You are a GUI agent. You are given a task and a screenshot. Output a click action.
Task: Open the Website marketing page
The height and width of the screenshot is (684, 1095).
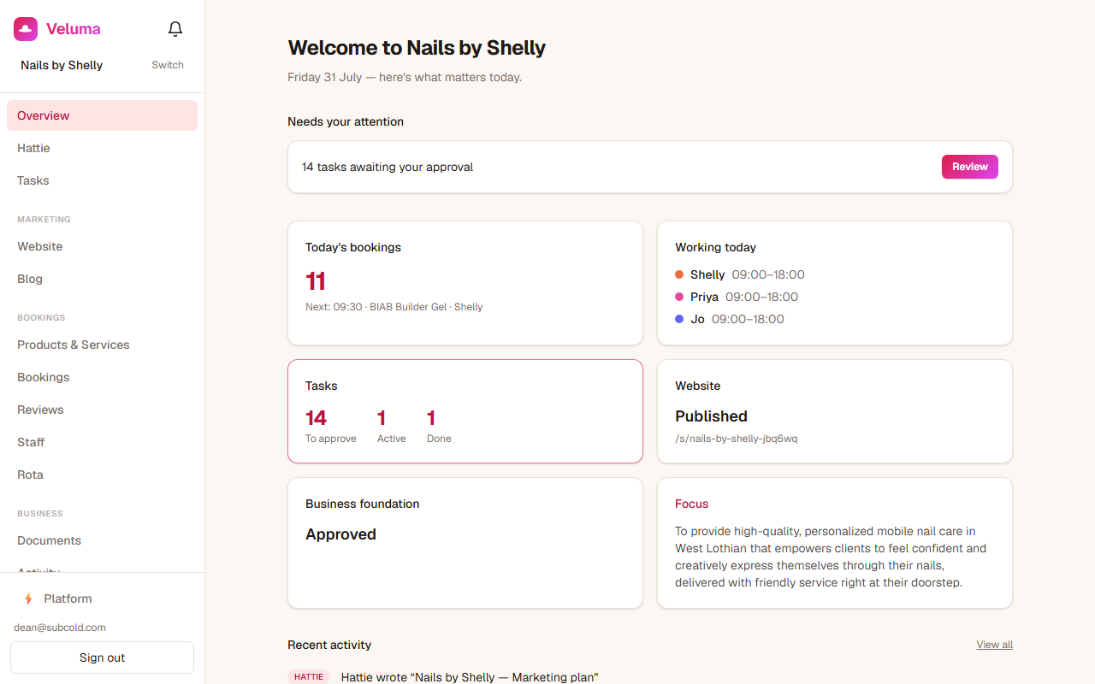click(102, 246)
